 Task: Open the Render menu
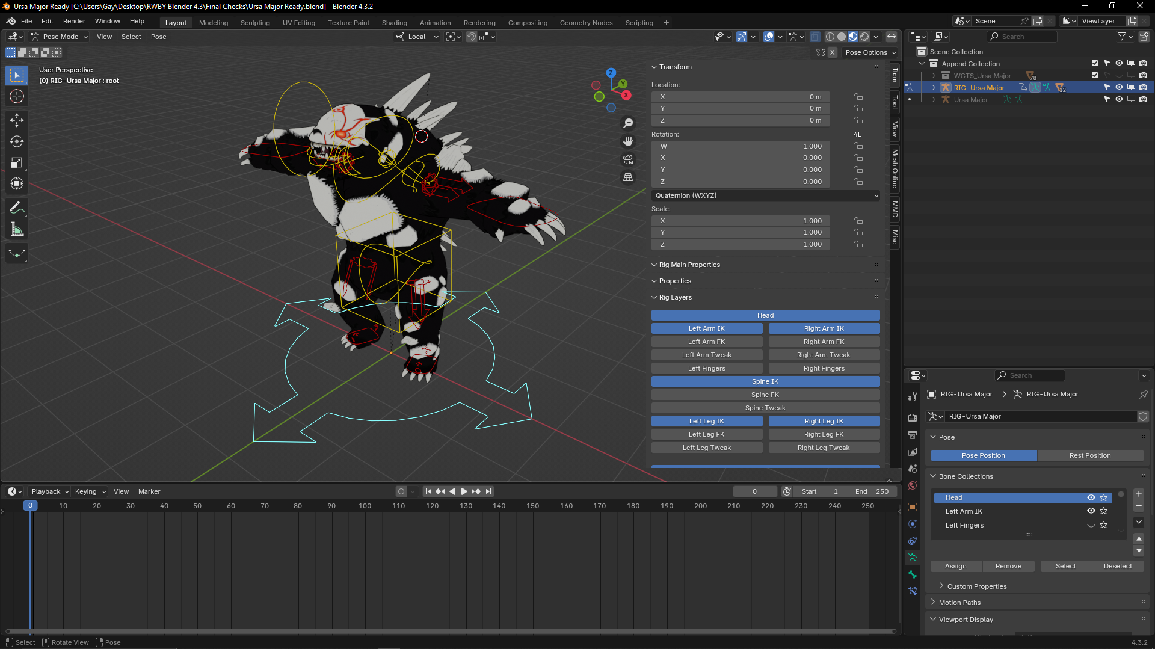tap(74, 21)
